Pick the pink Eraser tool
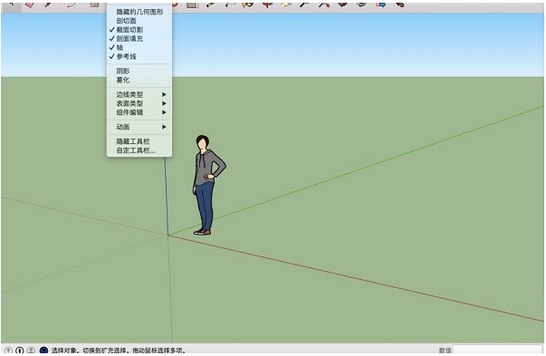This screenshot has height=356, width=546. (x=30, y=5)
